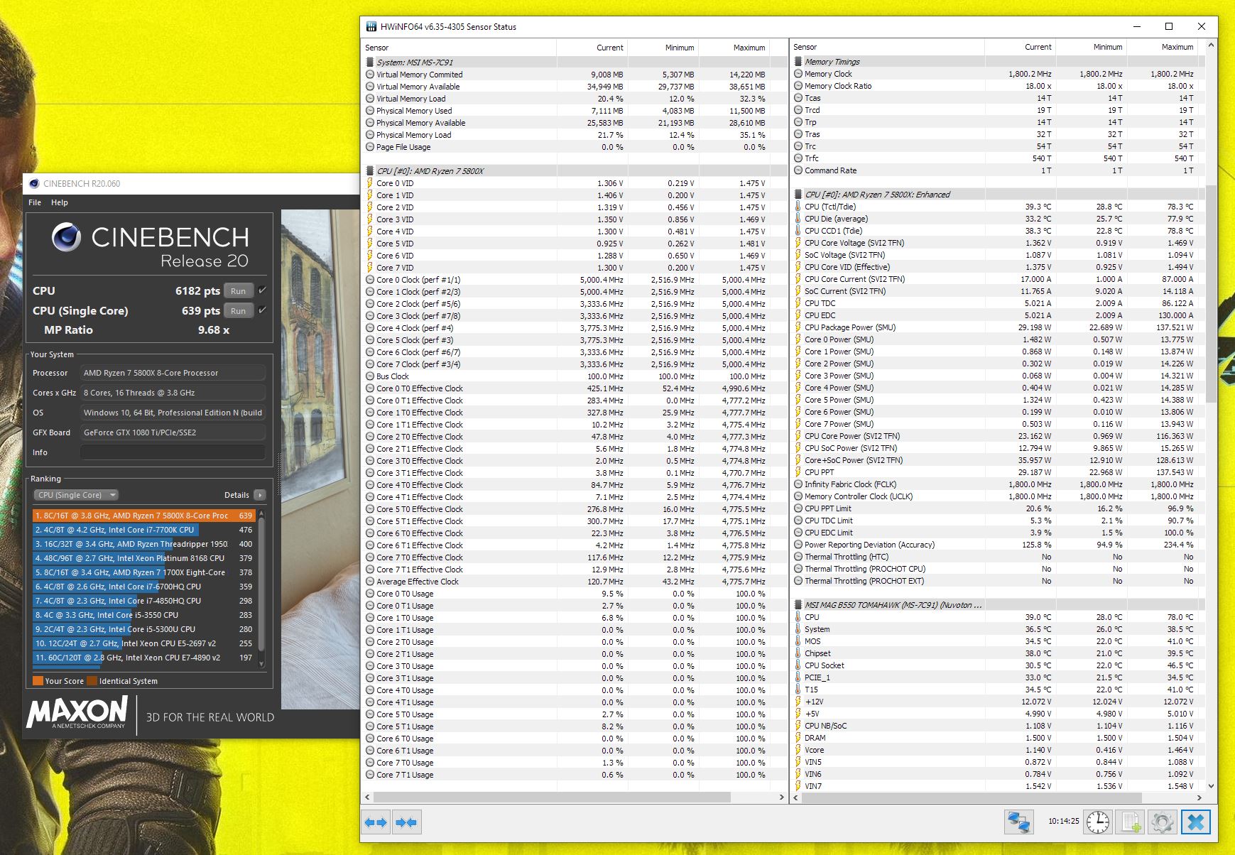
Task: Click the Cinebench sphere logo
Action: pyautogui.click(x=66, y=237)
